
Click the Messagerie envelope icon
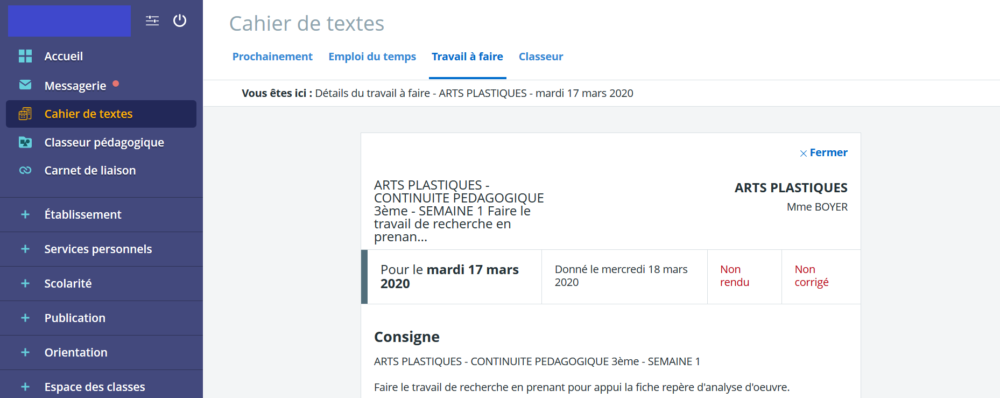[x=25, y=85]
